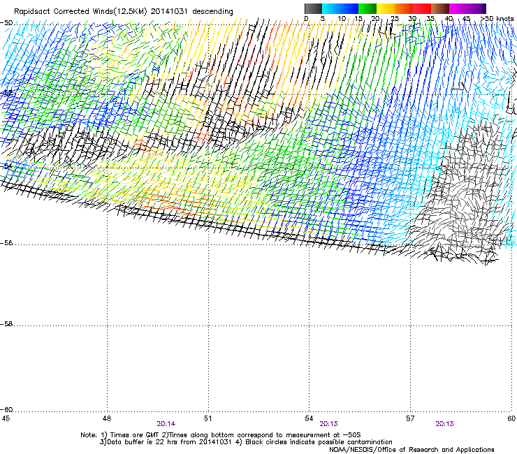Click the note 'Data buffer is 22 hrs'

click(x=142, y=442)
